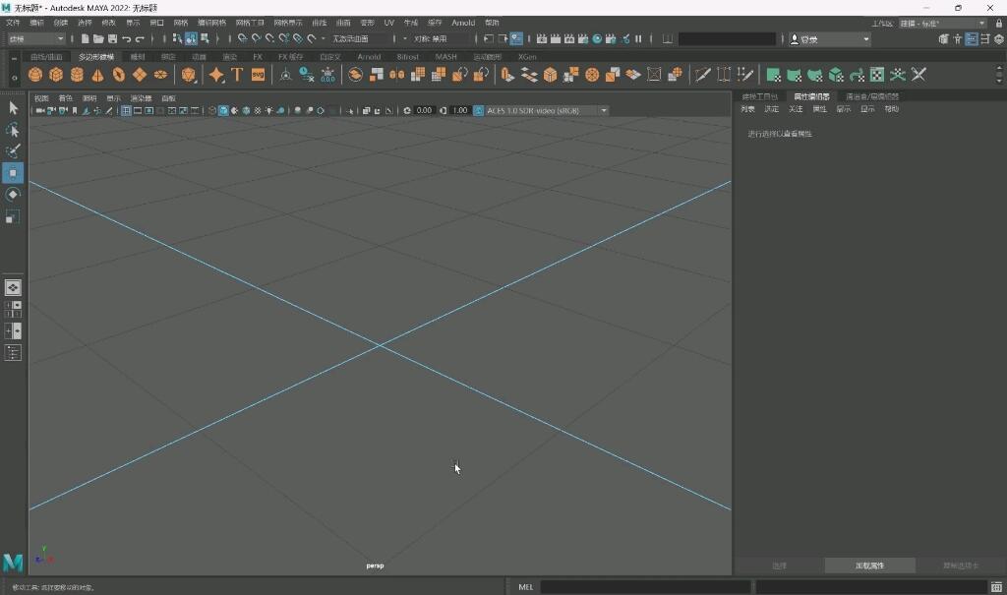Open the 帮助 menu in the Attribute Editor

pos(891,109)
